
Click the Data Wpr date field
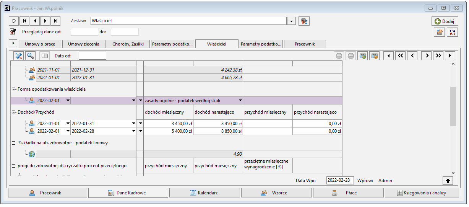[x=340, y=181]
